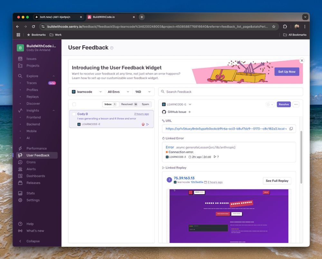Viewport: 322px width, 259px height.
Task: Click the linked replay preview thumbnail
Action: (x=229, y=216)
